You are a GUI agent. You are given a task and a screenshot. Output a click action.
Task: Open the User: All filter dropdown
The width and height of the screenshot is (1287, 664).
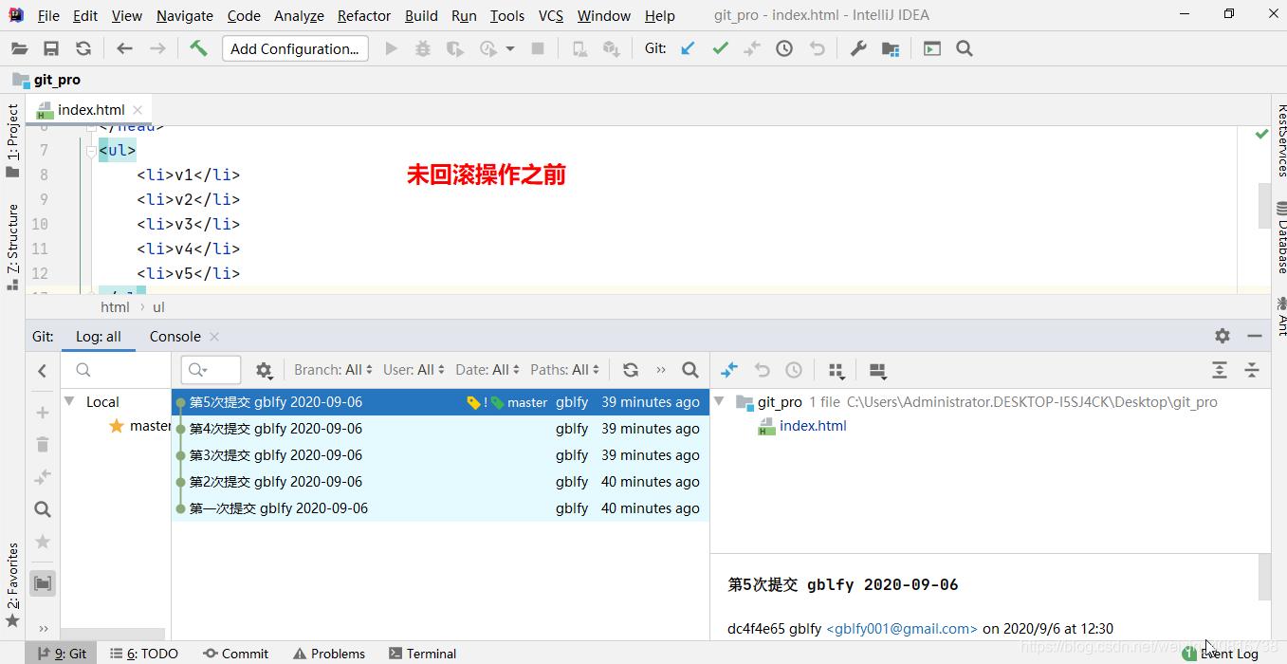[x=414, y=370]
